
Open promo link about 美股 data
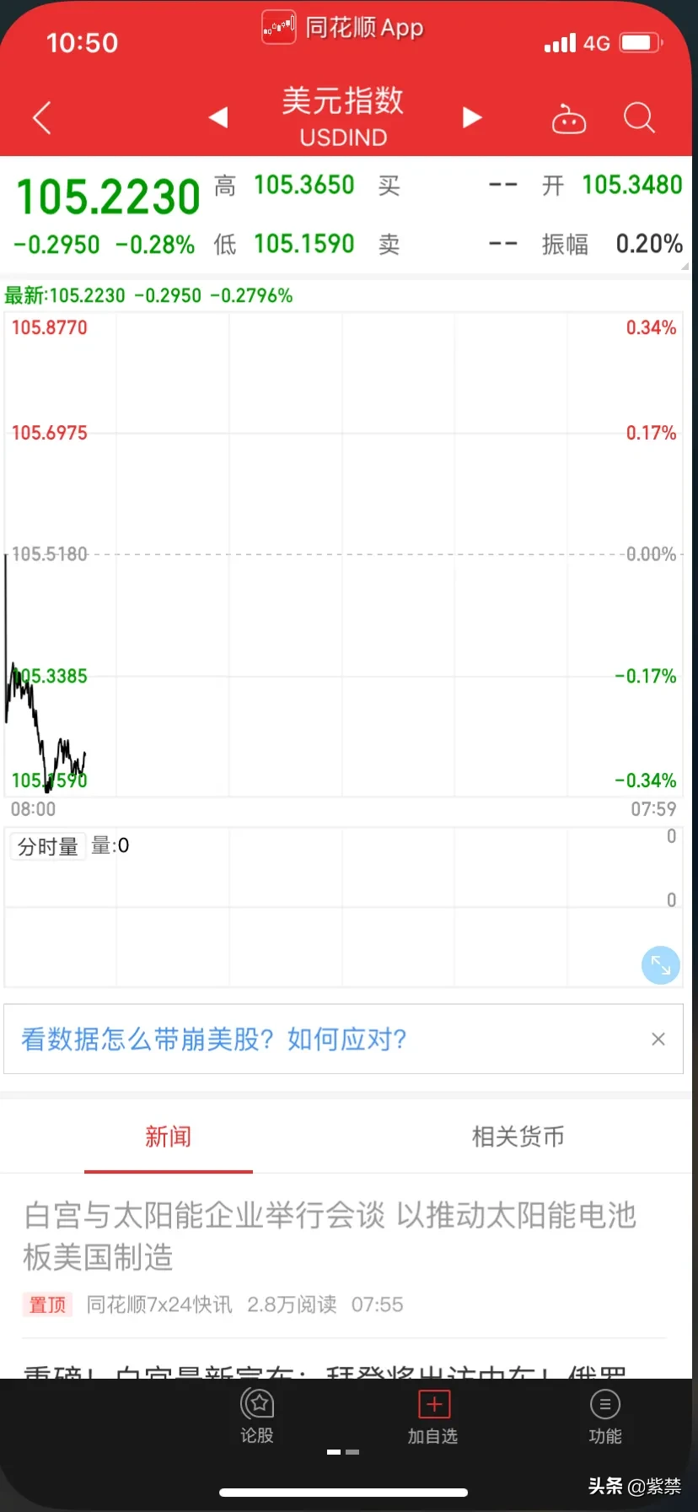pyautogui.click(x=214, y=1039)
